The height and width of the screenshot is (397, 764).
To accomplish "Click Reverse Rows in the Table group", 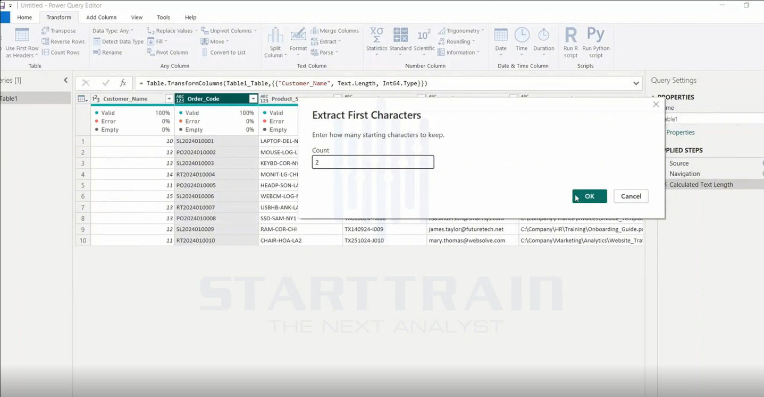I will coord(63,41).
